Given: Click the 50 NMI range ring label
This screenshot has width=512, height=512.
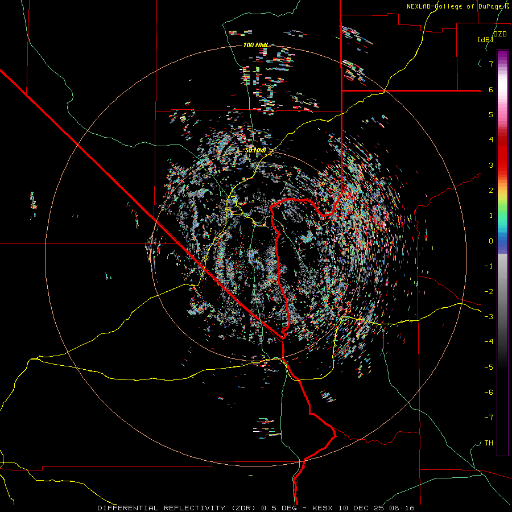Looking at the screenshot, I should 255,150.
